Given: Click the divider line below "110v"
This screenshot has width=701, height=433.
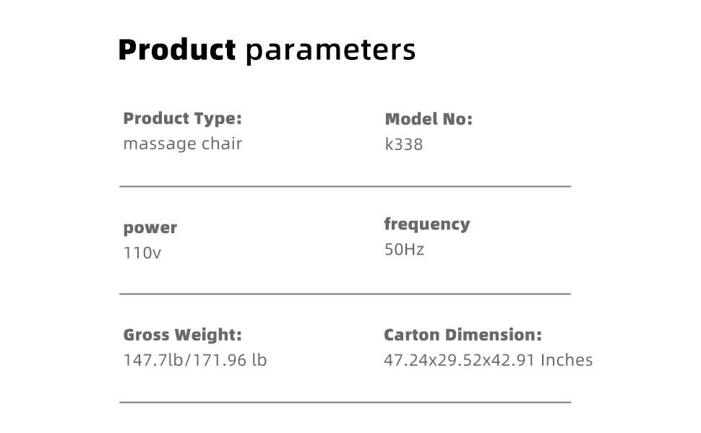Looking at the screenshot, I should pyautogui.click(x=345, y=294).
